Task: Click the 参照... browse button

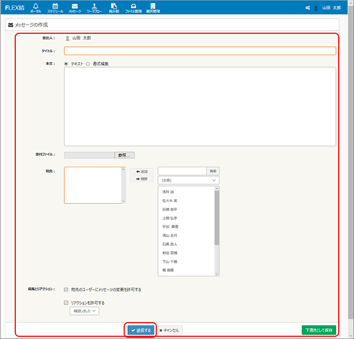Action: [124, 155]
